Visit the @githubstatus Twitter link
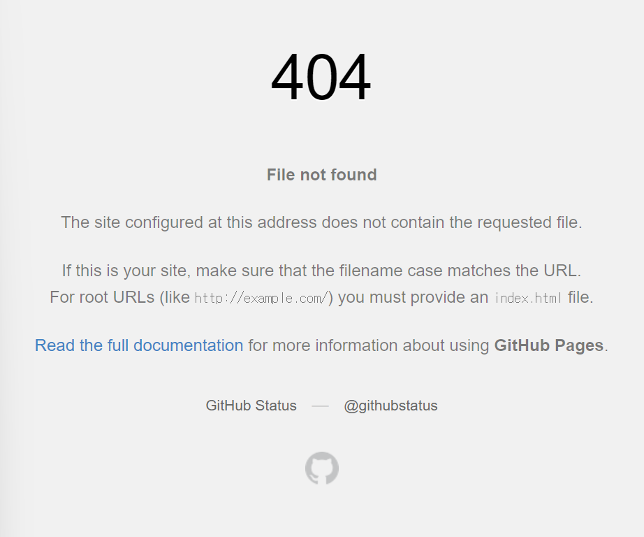Image resolution: width=644 pixels, height=537 pixels. pyautogui.click(x=390, y=406)
